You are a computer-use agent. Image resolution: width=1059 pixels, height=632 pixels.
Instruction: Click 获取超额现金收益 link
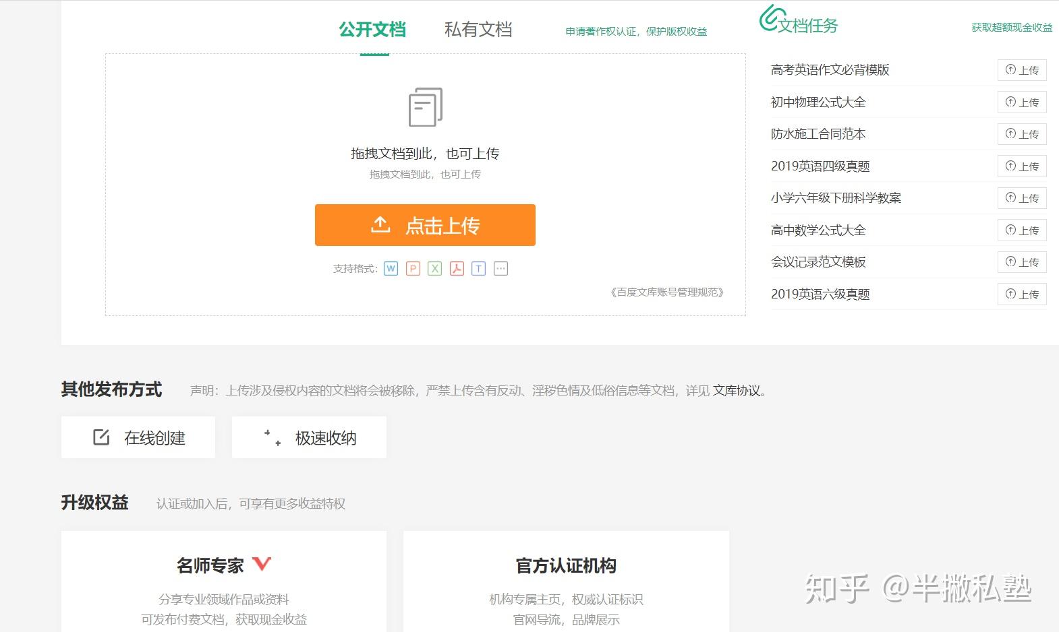point(1011,28)
